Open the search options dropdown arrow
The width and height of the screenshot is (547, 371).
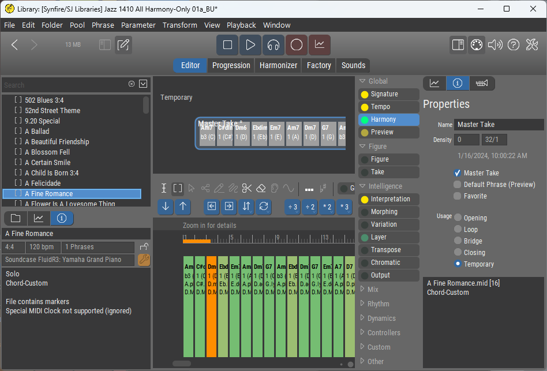[143, 84]
